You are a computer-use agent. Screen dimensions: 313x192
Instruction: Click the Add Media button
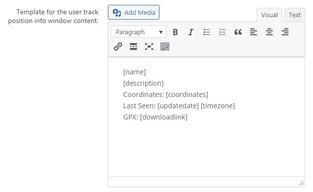click(x=133, y=12)
